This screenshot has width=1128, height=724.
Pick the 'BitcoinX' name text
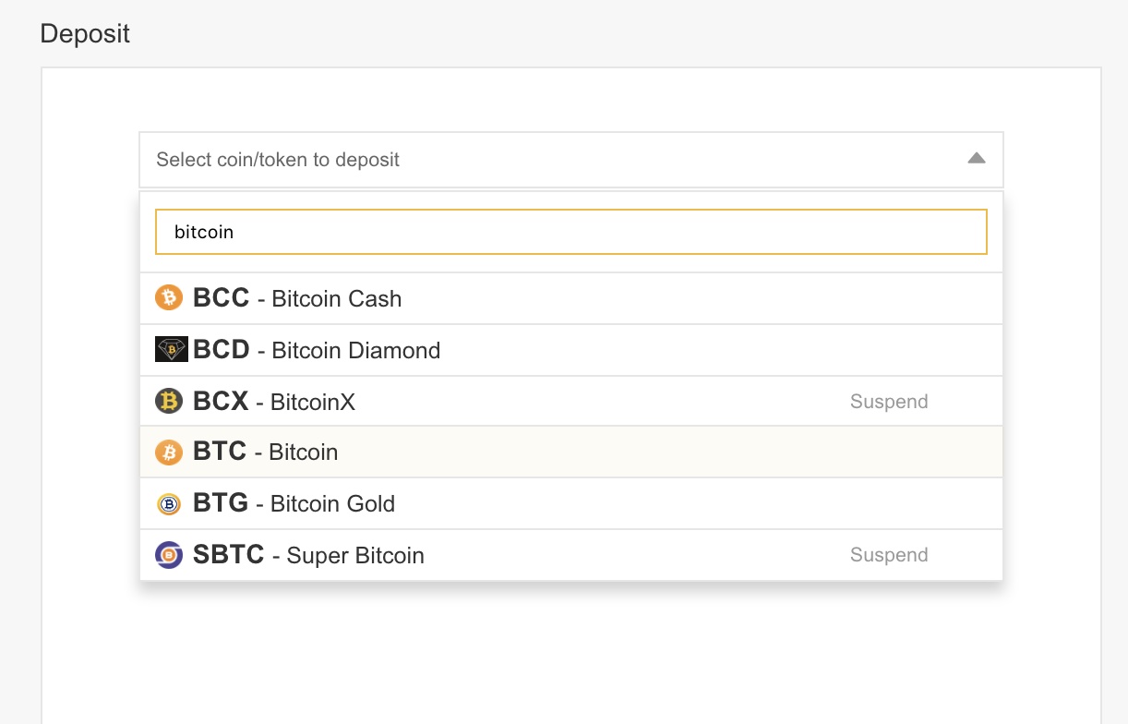(313, 403)
